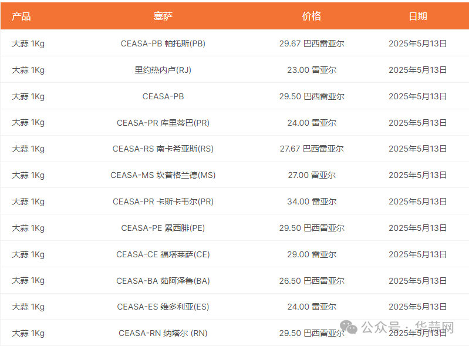Select the CEASA-PE 累西腓(PE) market cell
The height and width of the screenshot is (346, 469).
click(x=163, y=228)
